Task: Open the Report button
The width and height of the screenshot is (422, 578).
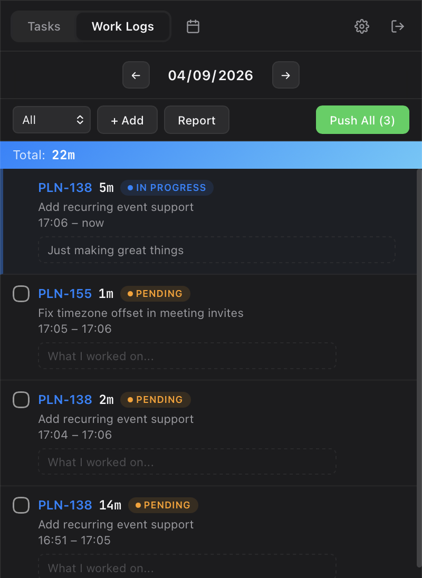Action: click(197, 120)
